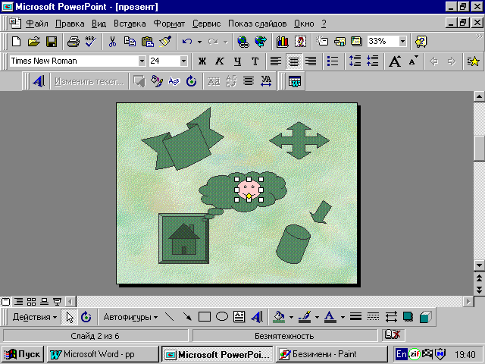Click the Пуск start button
This screenshot has width=485, height=364.
tap(23, 354)
